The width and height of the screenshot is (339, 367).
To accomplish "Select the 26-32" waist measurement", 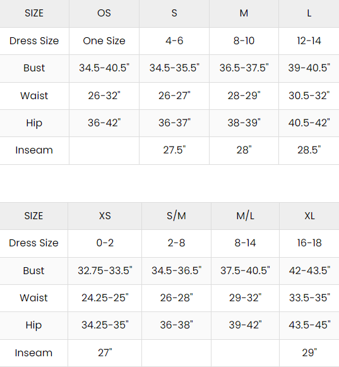I will 104,96.
